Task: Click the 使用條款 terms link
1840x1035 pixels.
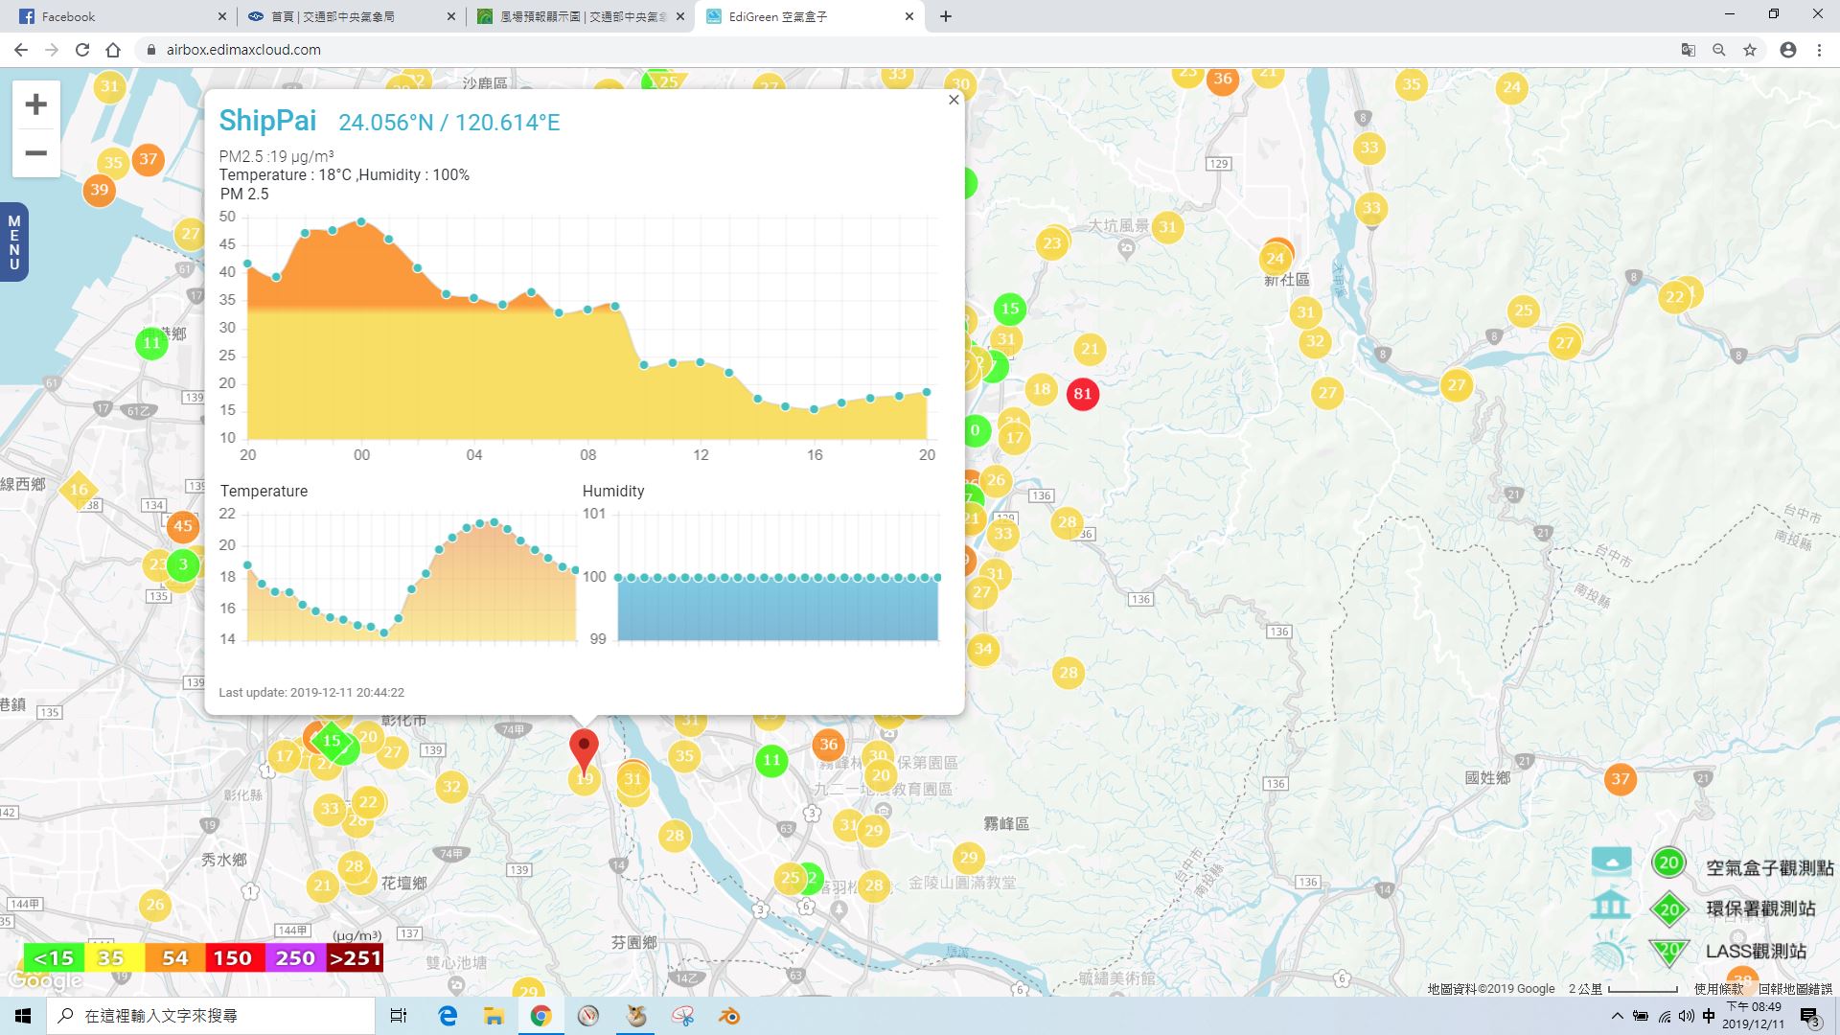Action: 1718,989
